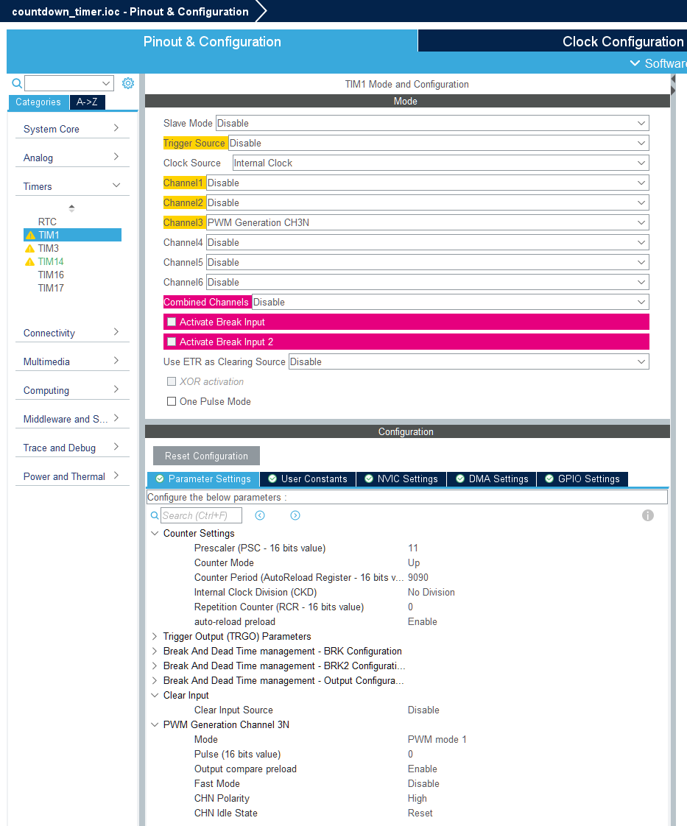
Task: Open the Channel3 PWM Generation dropdown
Action: pos(427,223)
